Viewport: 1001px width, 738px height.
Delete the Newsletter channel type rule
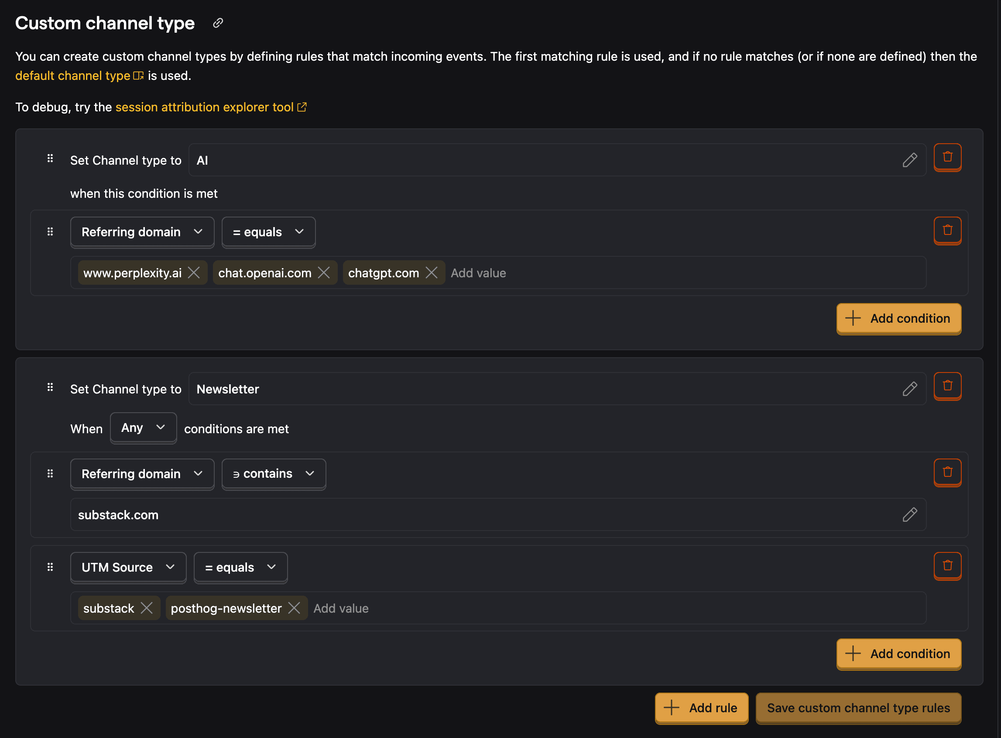tap(947, 386)
